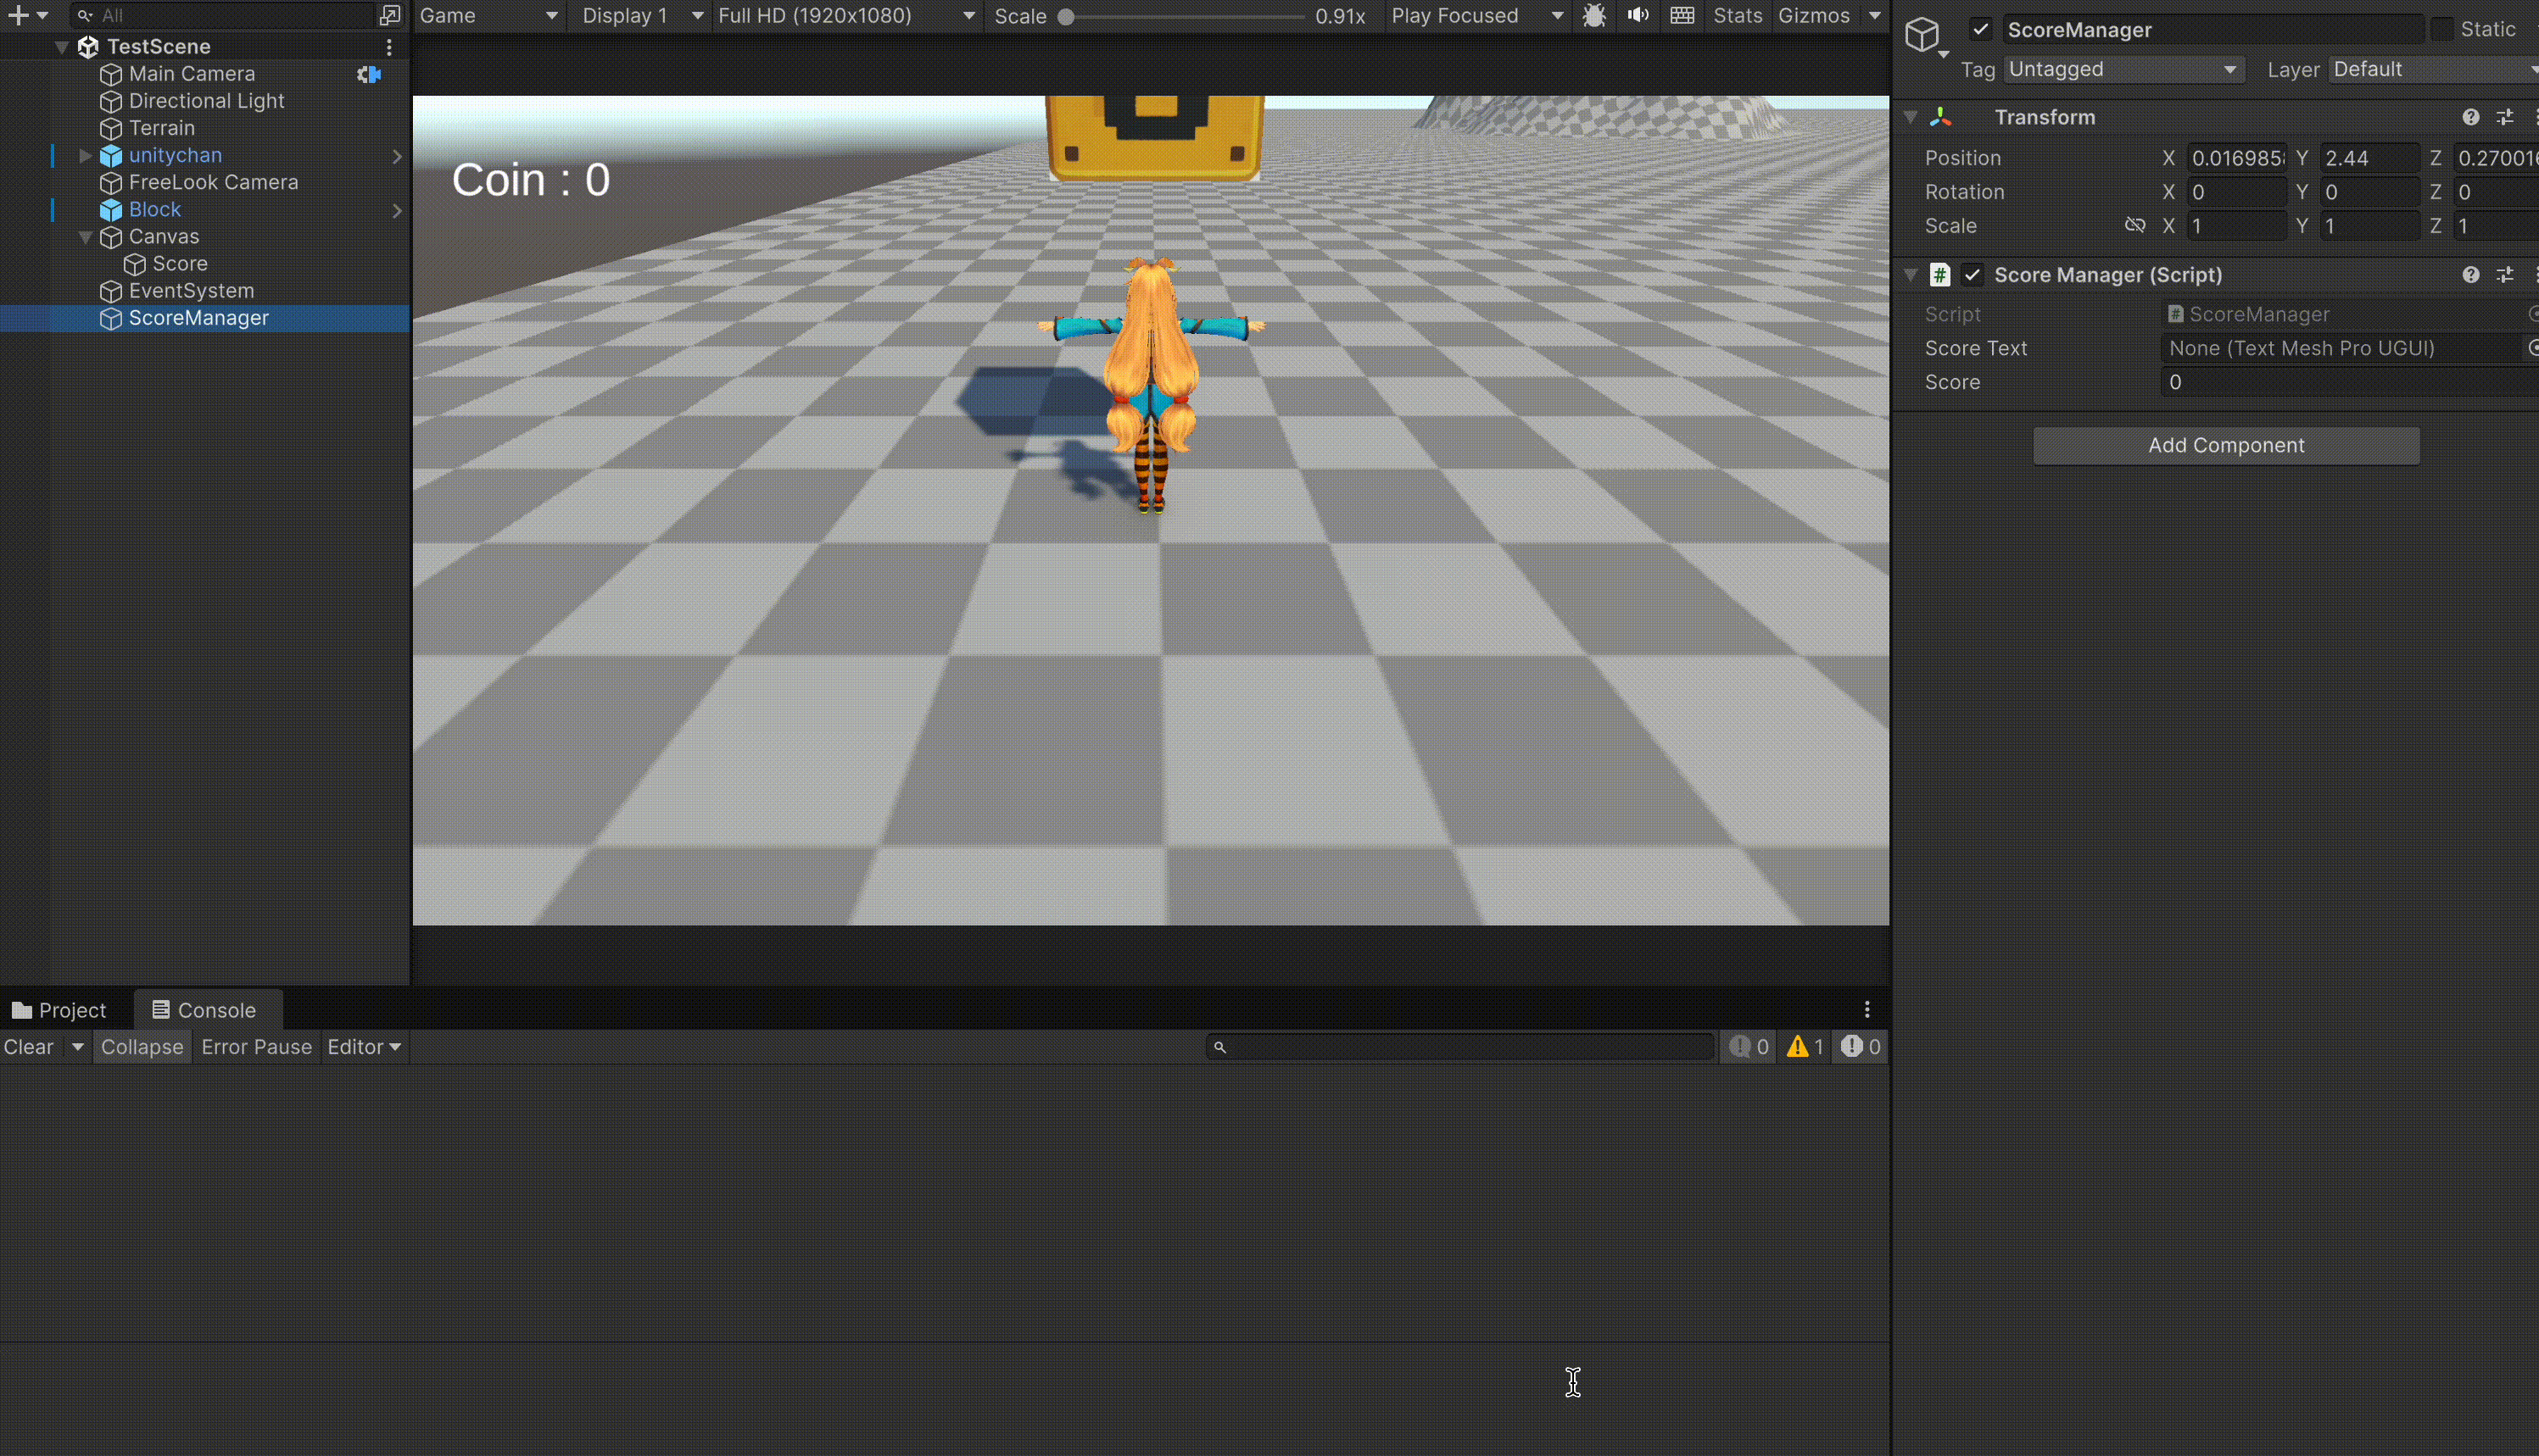Expand the unitychan tree item
This screenshot has height=1456, width=2539.
(x=85, y=155)
